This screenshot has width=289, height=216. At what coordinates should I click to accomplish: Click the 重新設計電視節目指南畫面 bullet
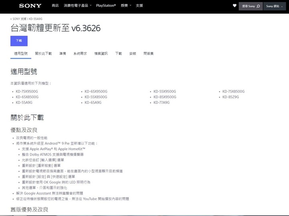pyautogui.click(x=72, y=171)
